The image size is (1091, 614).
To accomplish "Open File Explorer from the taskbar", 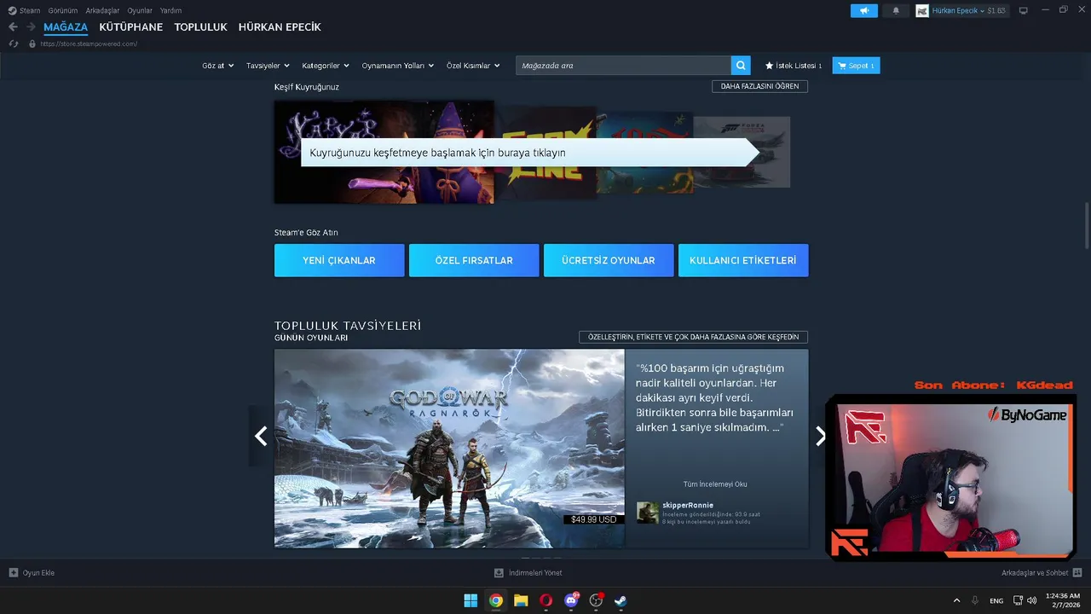I will point(521,600).
